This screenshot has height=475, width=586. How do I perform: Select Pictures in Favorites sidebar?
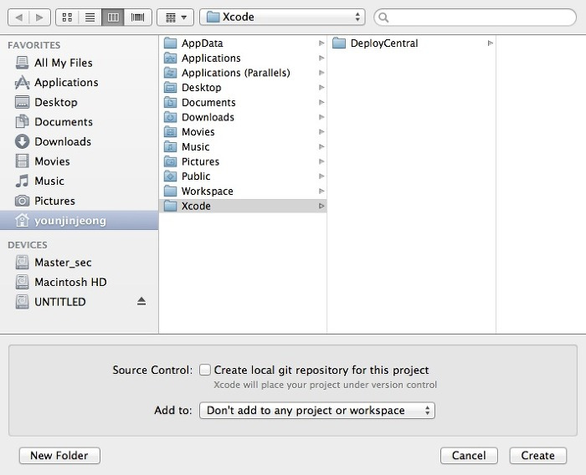pos(80,201)
